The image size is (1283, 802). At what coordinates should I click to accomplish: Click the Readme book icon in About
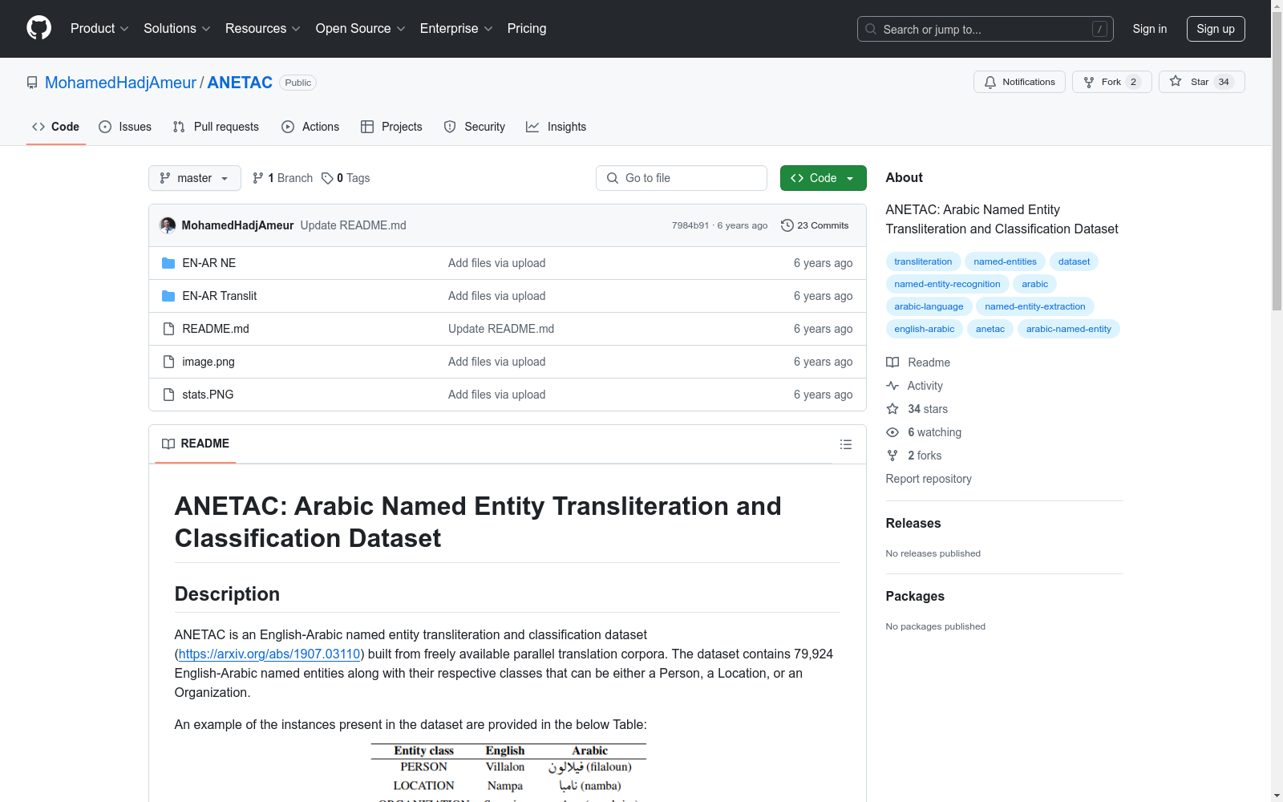892,363
